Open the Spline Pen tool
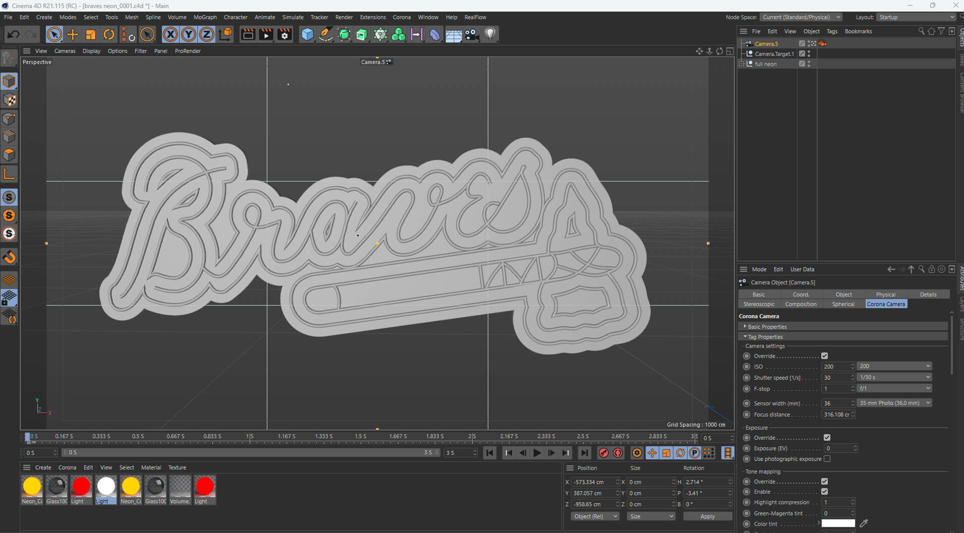 (x=325, y=34)
